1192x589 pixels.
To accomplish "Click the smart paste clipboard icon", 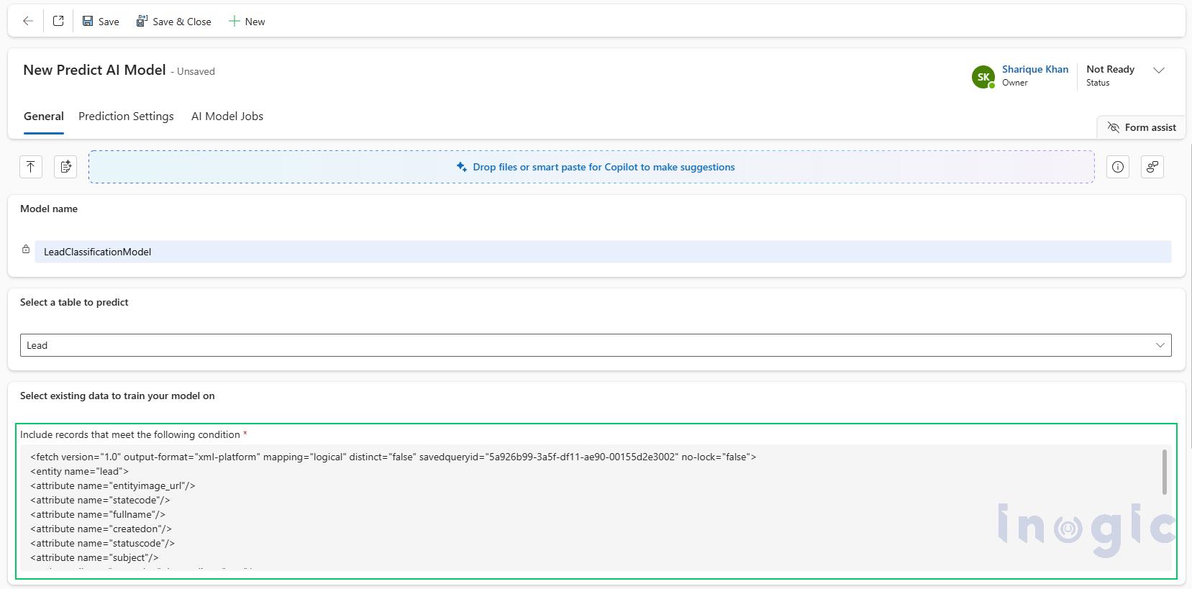I will 65,167.
